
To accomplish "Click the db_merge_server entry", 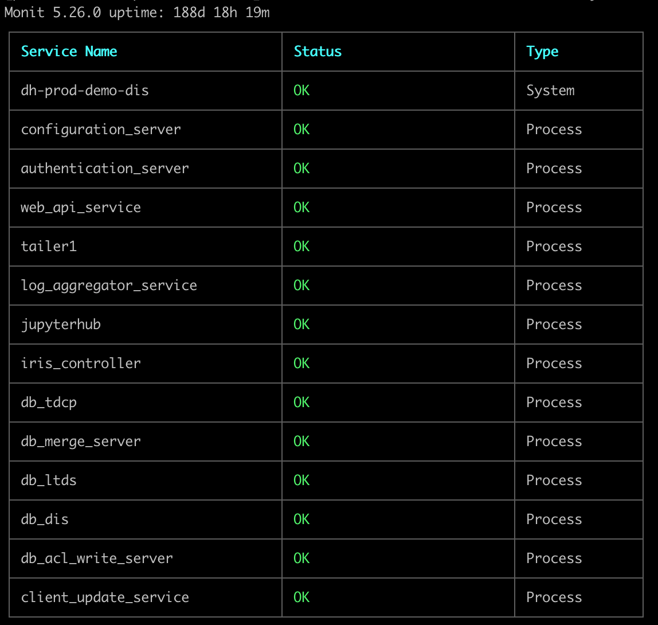I will 81,442.
